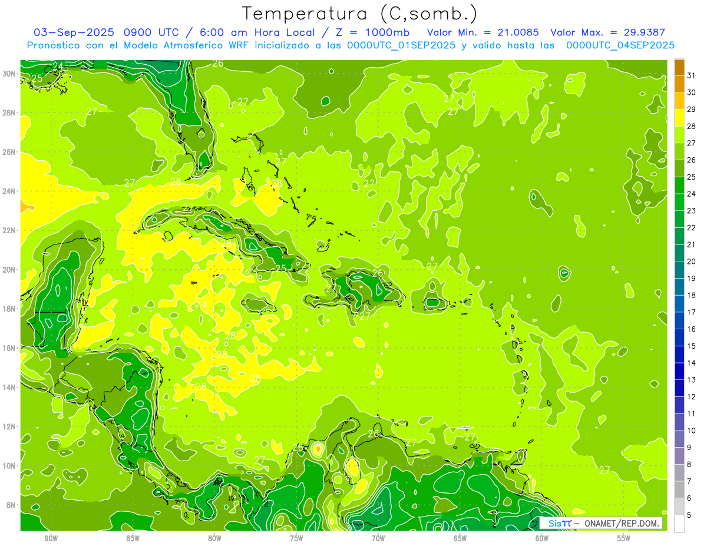The width and height of the screenshot is (707, 546).
Task: Click the colorbar scale label 30
Action: [692, 92]
